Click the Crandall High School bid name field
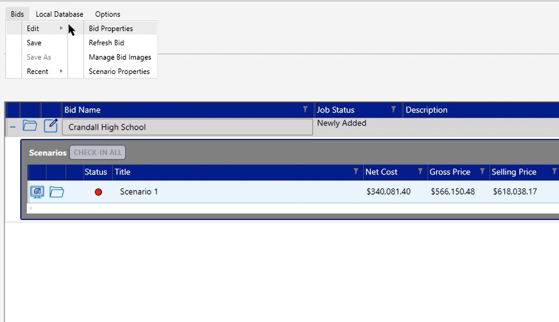 coord(187,127)
